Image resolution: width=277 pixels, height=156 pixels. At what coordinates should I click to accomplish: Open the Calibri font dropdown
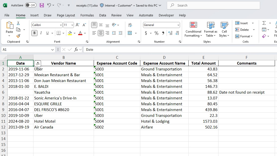pos(61,25)
